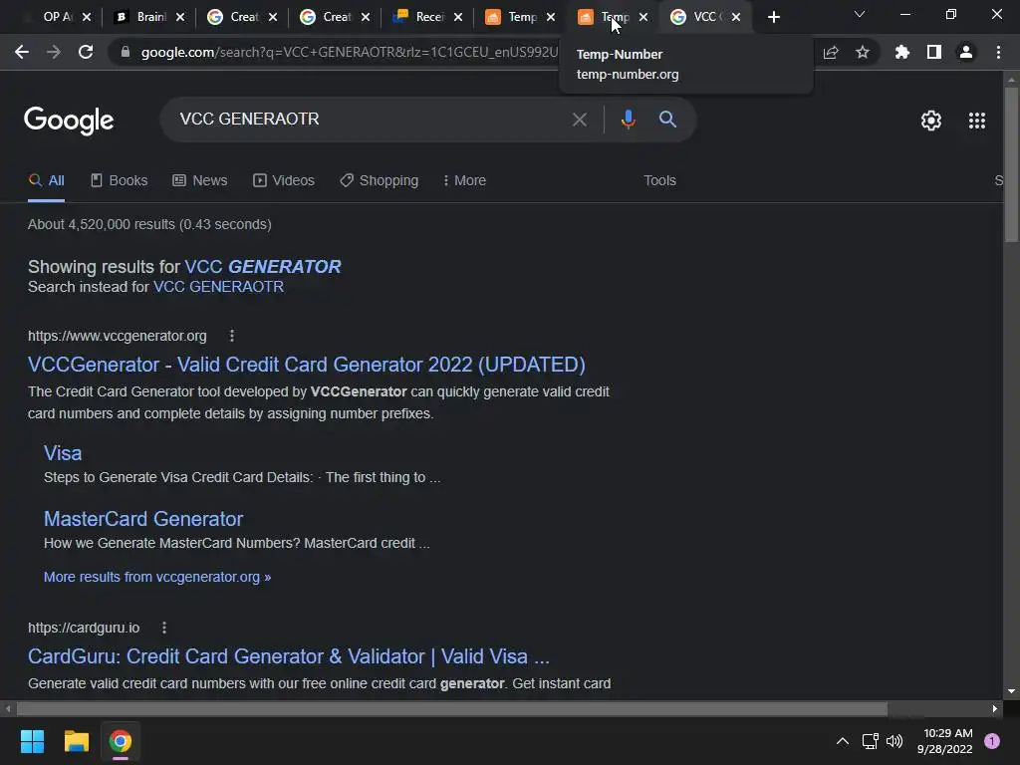
Task: Filter results by News
Action: coord(199,180)
